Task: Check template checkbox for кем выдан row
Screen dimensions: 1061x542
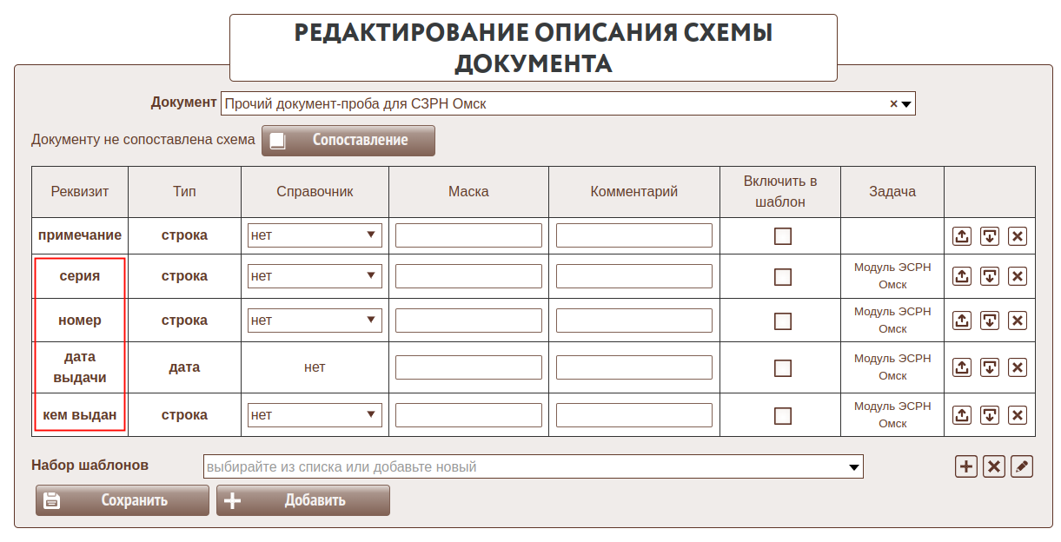Action: click(783, 415)
